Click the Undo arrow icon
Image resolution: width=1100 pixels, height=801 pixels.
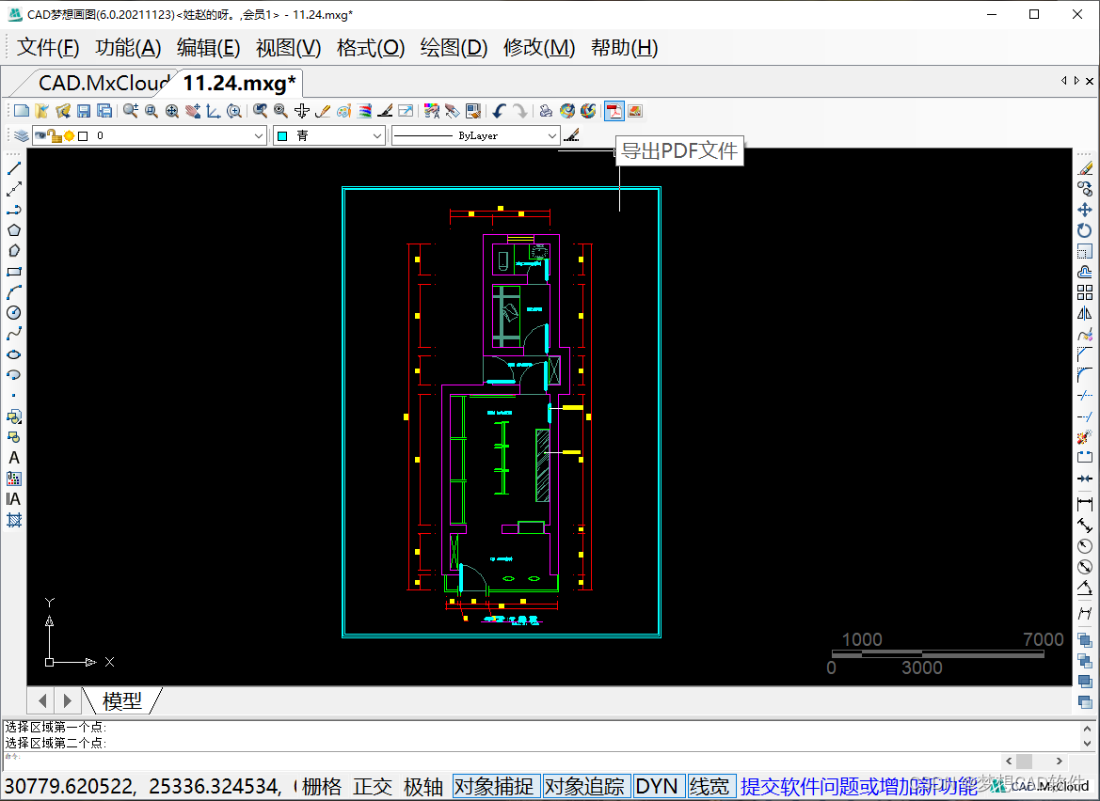tap(499, 111)
